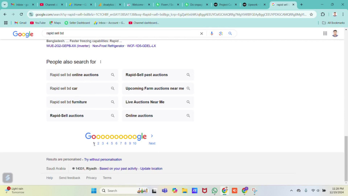Search Rapid sell bd online auctions
The image size is (348, 196).
[x=82, y=75]
